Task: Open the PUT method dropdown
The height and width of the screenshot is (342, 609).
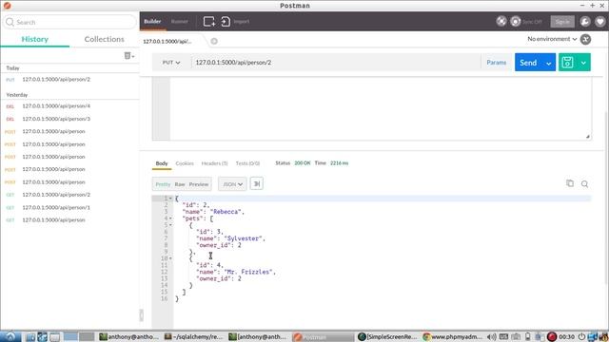Action: tap(171, 63)
